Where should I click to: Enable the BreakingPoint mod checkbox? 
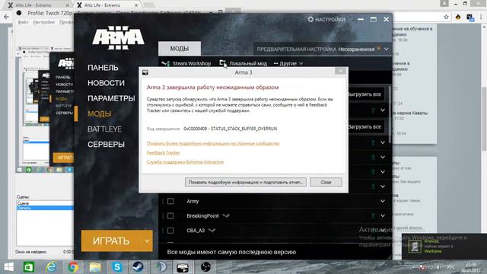[x=170, y=216]
